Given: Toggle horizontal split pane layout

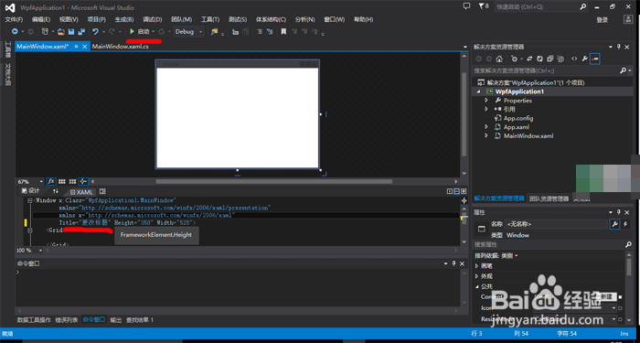Looking at the screenshot, I should (x=457, y=191).
